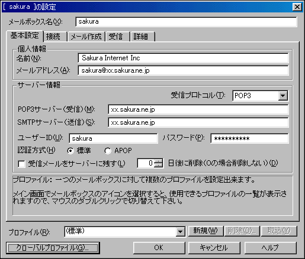The width and height of the screenshot is (305, 259).
Task: Open the 受信プロトコル POP3 dropdown
Action: 283,96
